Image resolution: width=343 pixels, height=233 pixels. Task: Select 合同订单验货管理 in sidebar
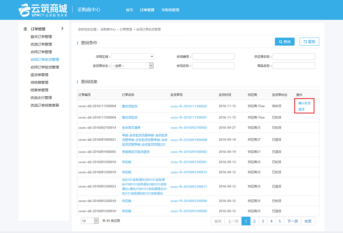44,67
